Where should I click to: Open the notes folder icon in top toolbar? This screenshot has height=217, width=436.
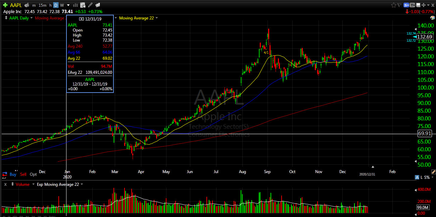[x=97, y=5]
